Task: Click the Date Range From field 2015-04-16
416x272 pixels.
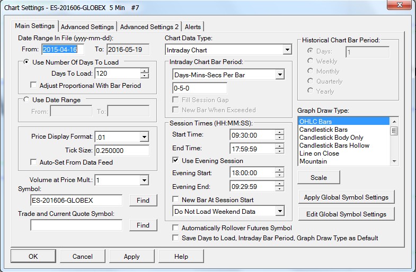Action: [x=63, y=49]
